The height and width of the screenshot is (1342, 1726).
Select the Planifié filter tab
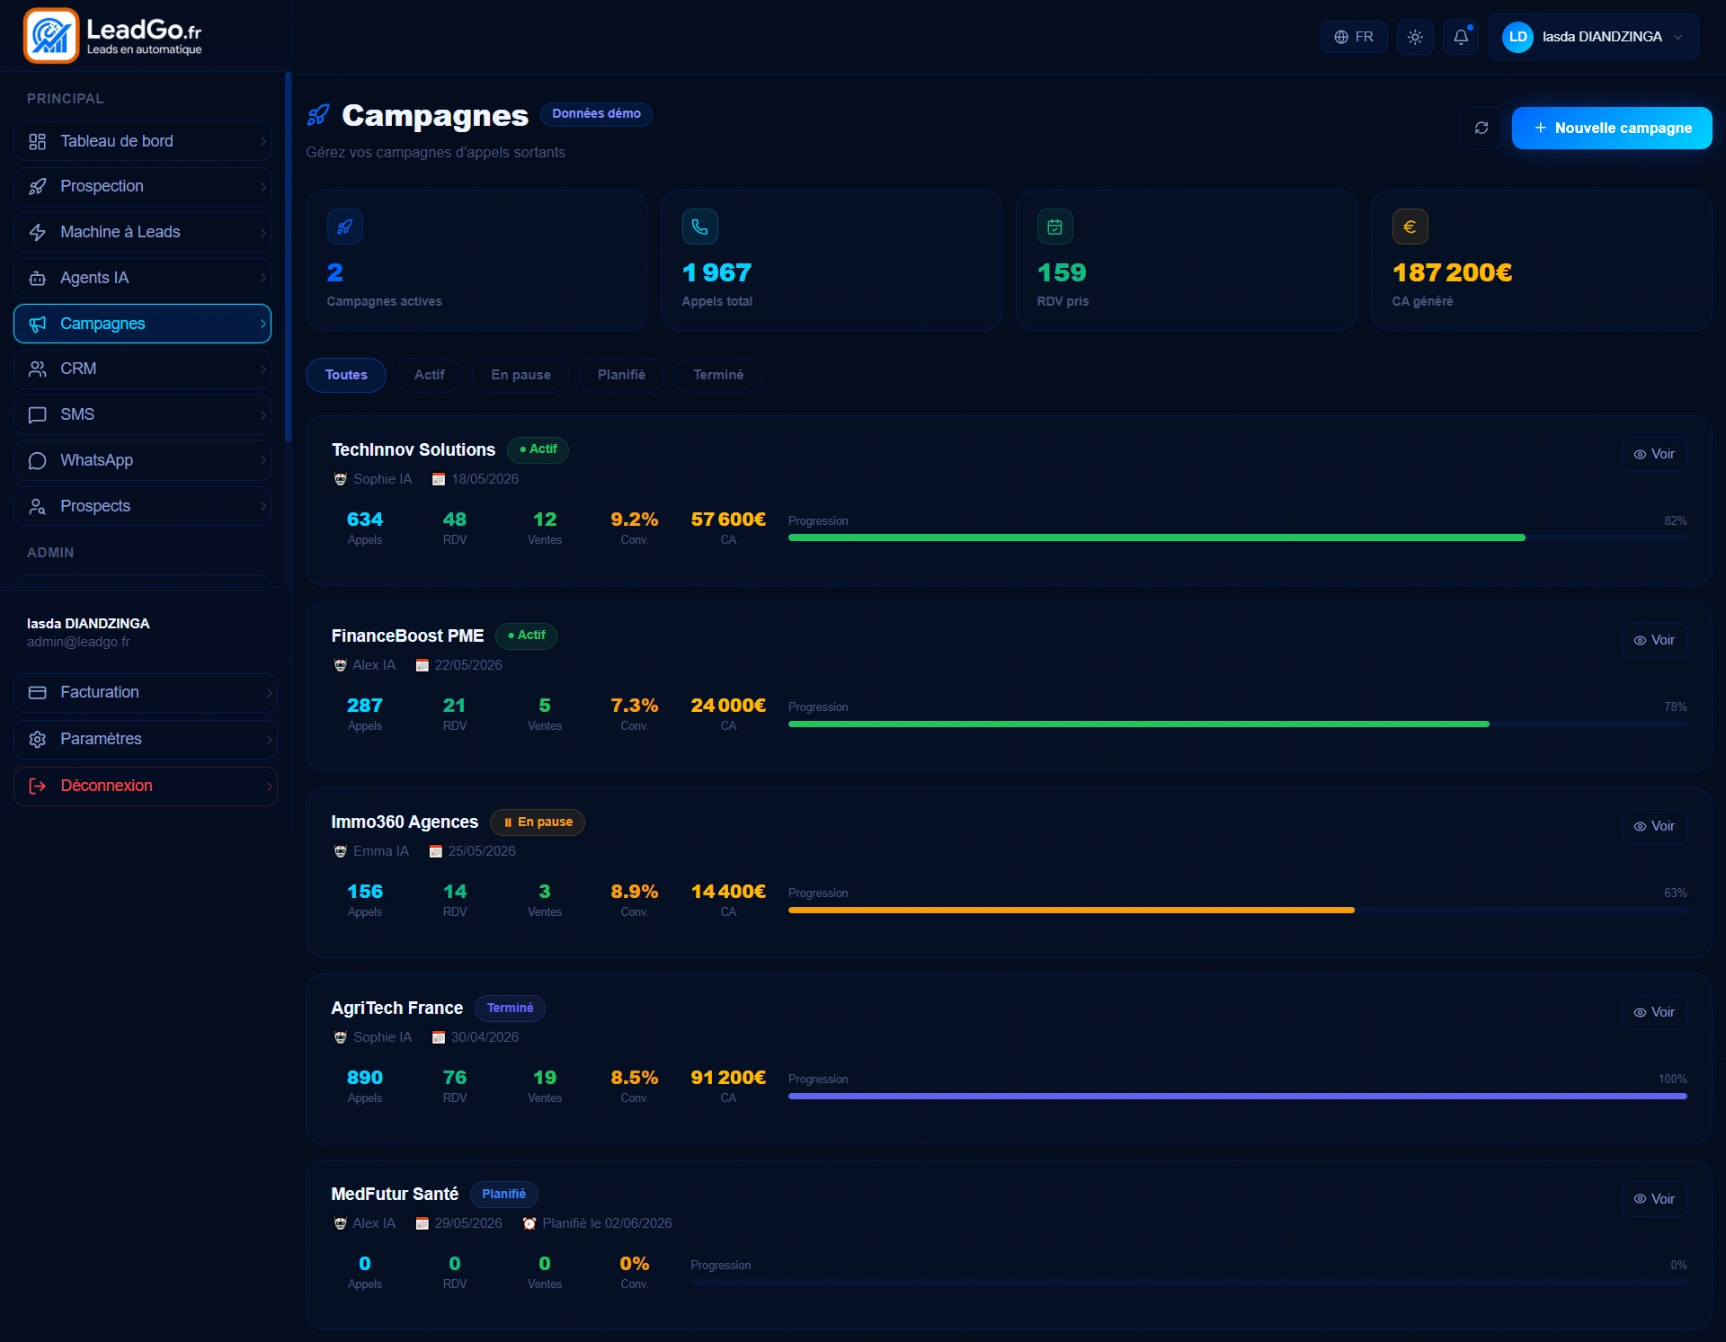pos(622,375)
